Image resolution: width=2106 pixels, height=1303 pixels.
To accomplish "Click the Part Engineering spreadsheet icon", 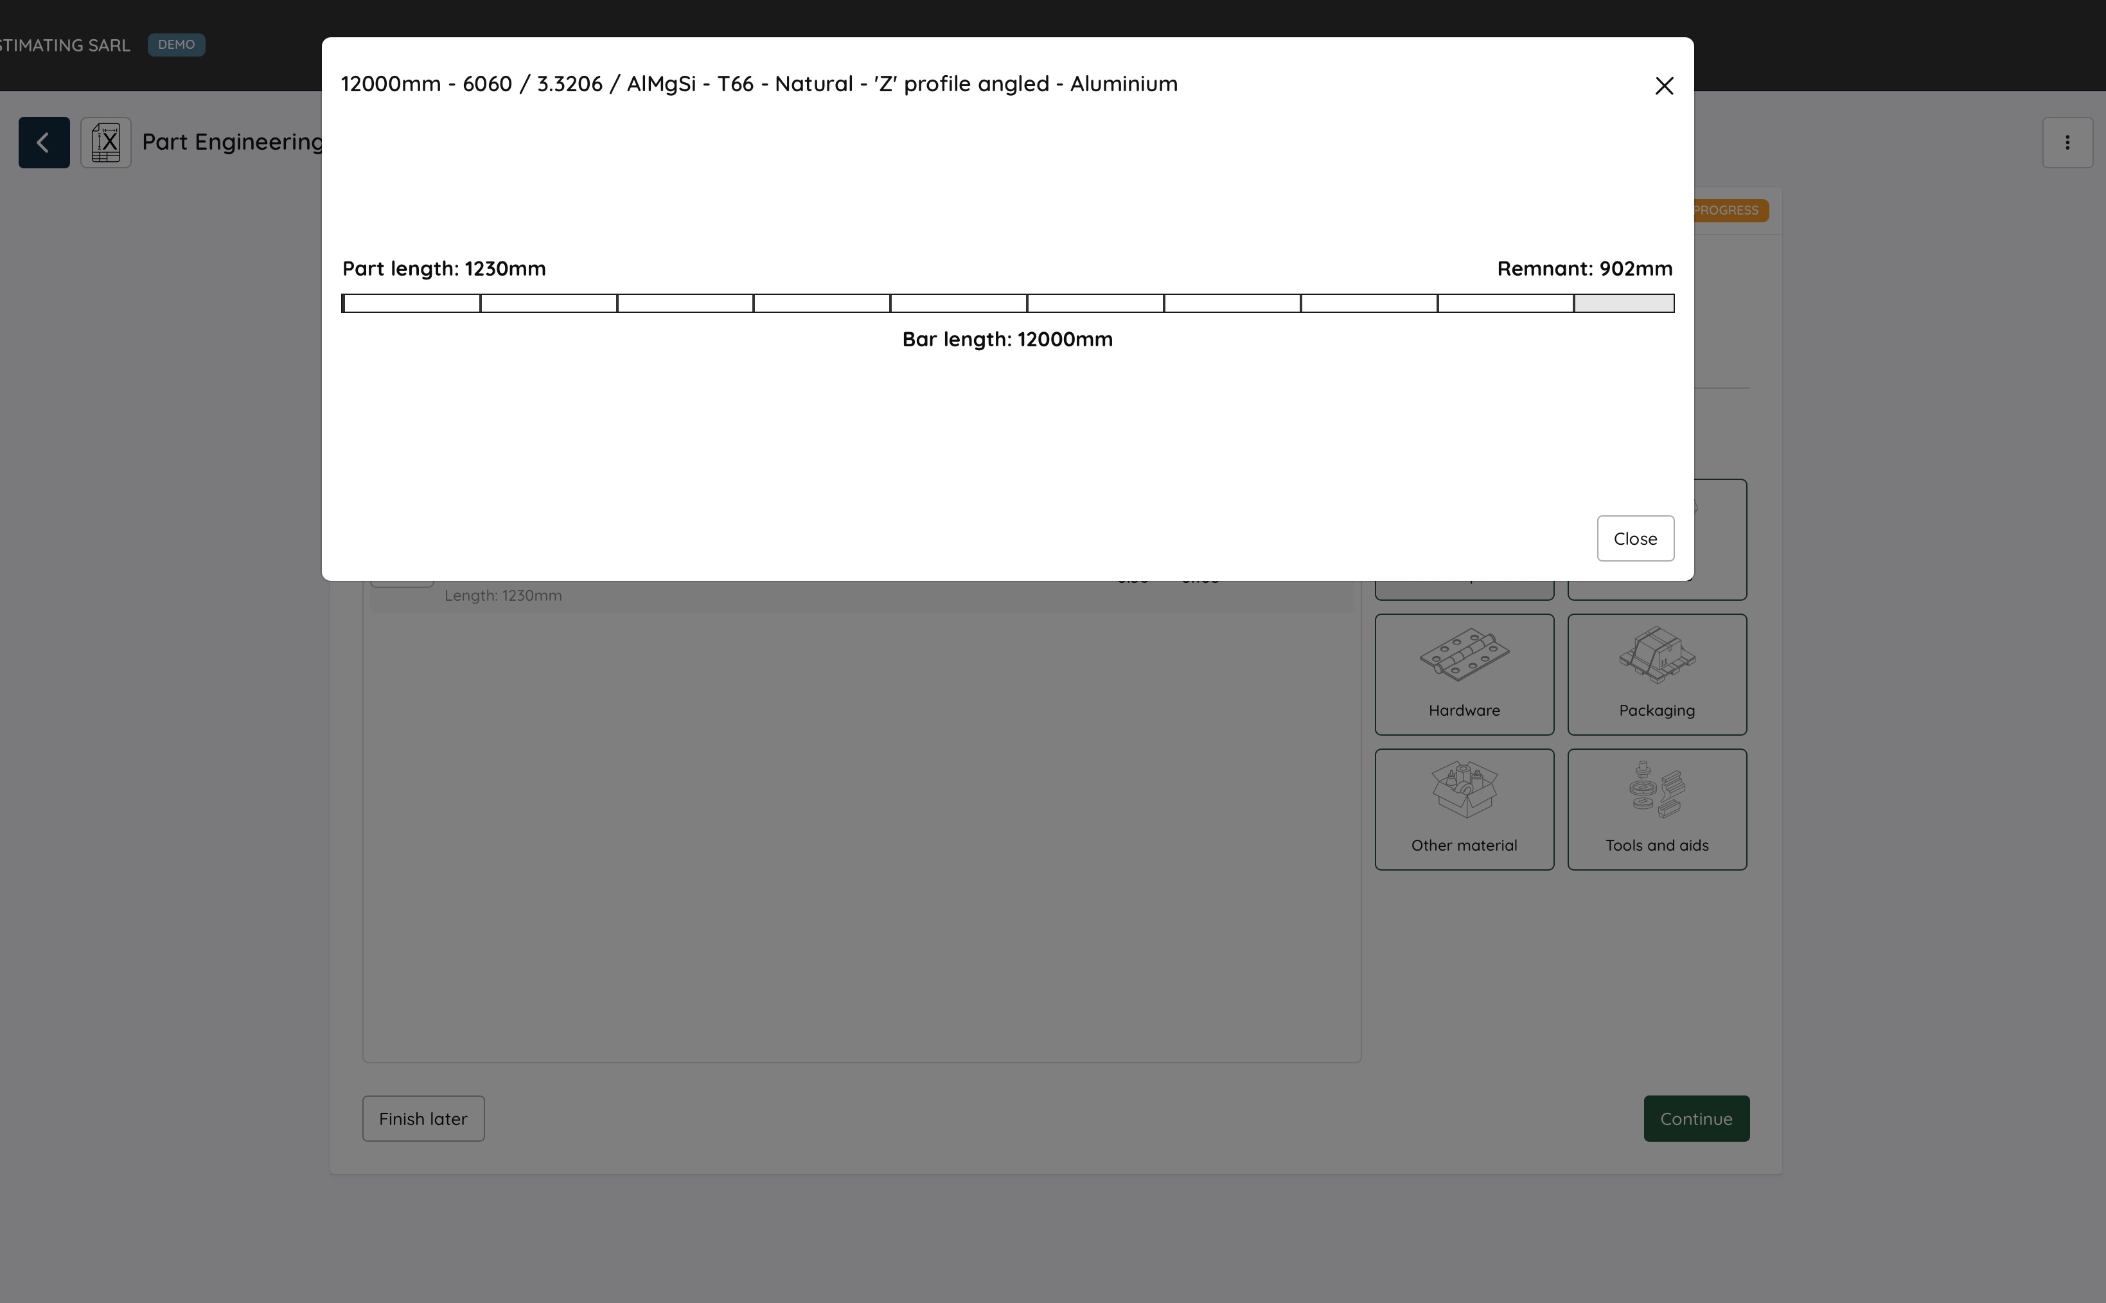I will coord(106,142).
